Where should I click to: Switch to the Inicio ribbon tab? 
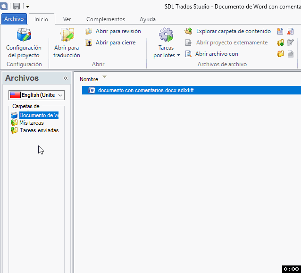(x=41, y=19)
